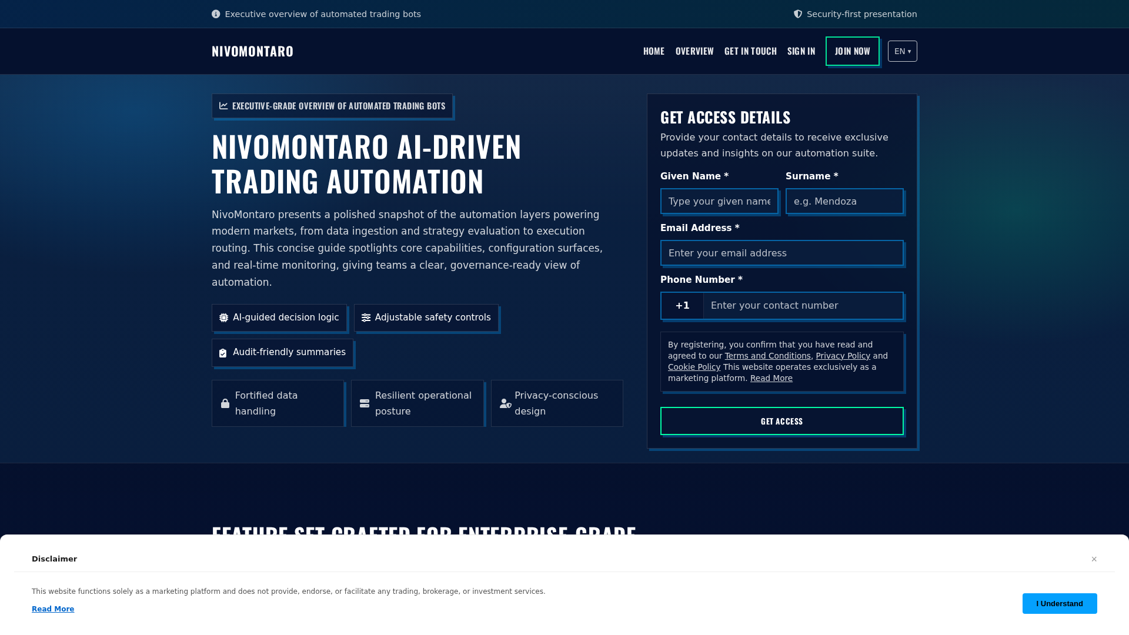Screen dimensions: 1129x635
Task: Click the Adjustable safety controls chip
Action: click(426, 317)
